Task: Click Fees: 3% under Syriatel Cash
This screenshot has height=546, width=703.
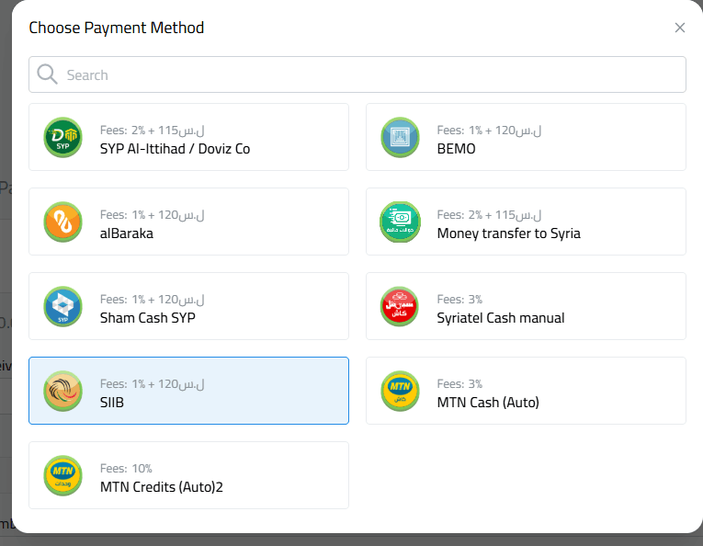Action: (x=459, y=299)
